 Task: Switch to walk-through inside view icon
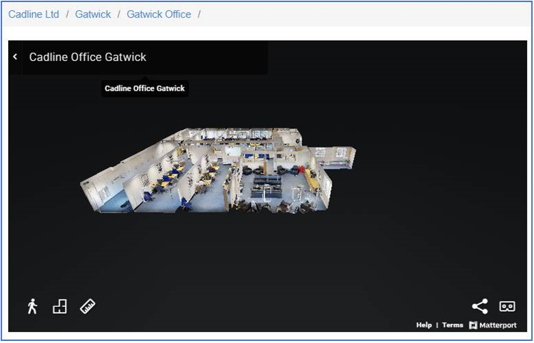[32, 306]
